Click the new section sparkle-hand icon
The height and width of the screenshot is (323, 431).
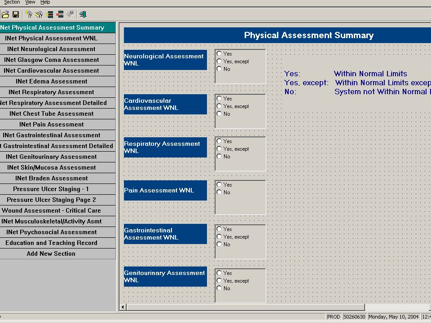click(29, 14)
